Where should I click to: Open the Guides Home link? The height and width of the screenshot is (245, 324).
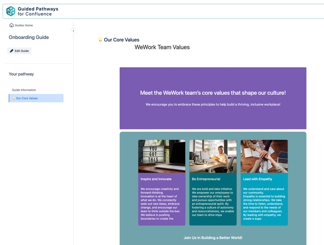pyautogui.click(x=21, y=25)
